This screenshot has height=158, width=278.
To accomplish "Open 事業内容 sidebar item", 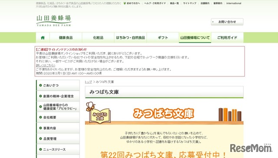I will [x=58, y=128].
